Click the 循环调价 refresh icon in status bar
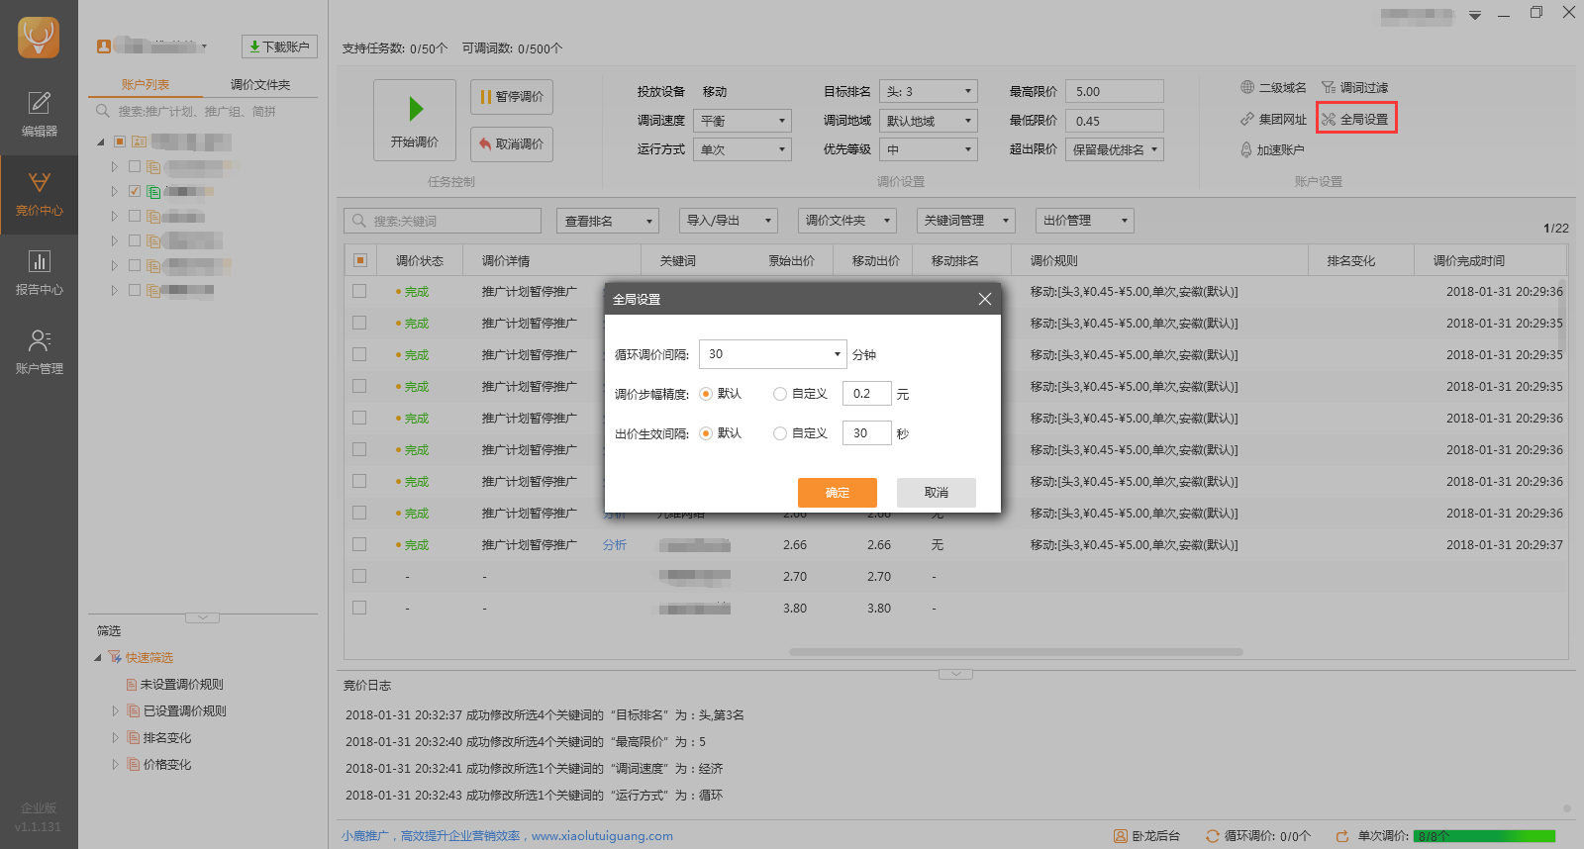Viewport: 1584px width, 849px height. coord(1213,836)
